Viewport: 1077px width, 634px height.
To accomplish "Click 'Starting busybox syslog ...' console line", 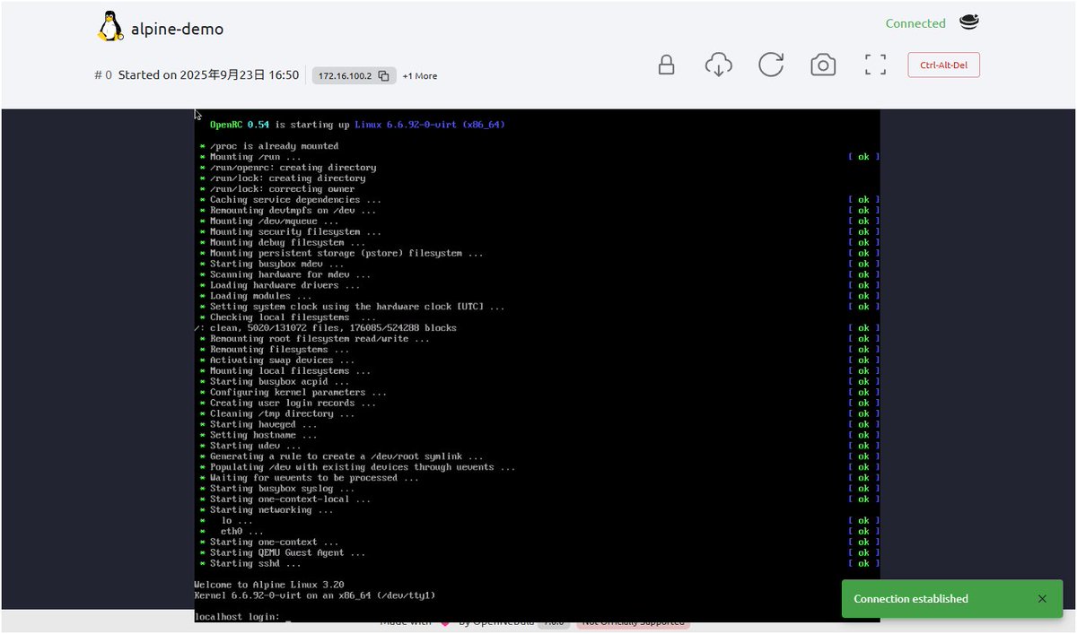I will coord(282,489).
